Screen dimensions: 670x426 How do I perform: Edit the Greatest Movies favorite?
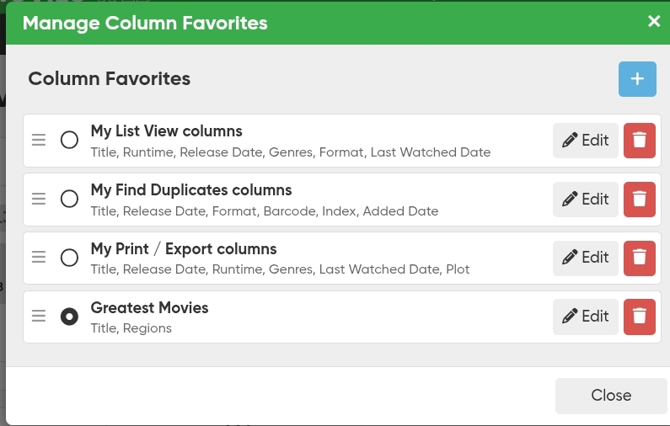coord(585,317)
